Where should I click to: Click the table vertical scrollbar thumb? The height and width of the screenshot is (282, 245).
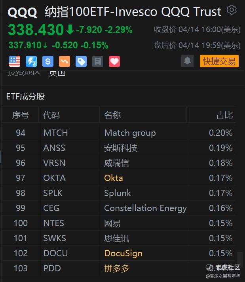pos(240,258)
